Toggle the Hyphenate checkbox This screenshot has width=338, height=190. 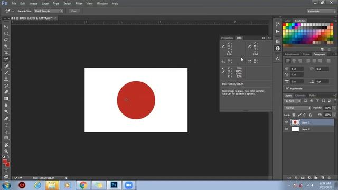point(287,88)
